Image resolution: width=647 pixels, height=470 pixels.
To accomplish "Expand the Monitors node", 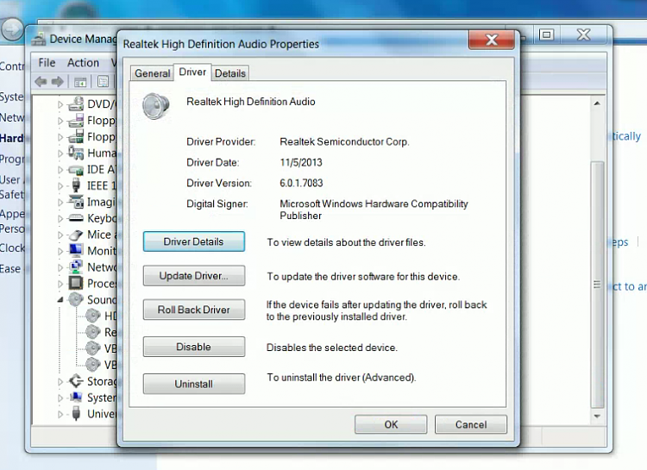I will 60,251.
